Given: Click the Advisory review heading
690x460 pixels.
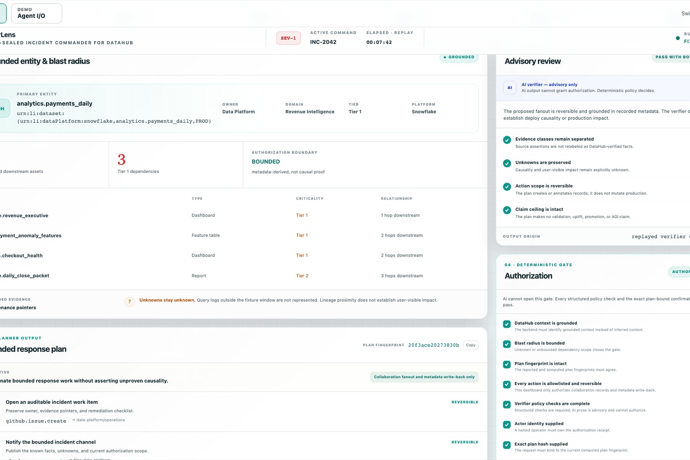Looking at the screenshot, I should (x=533, y=61).
